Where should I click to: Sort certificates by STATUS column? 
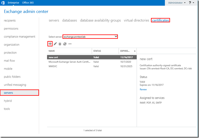(97, 51)
